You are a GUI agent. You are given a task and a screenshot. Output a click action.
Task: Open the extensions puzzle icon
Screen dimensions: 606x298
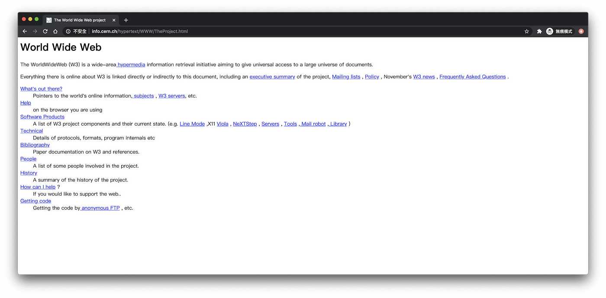[539, 31]
